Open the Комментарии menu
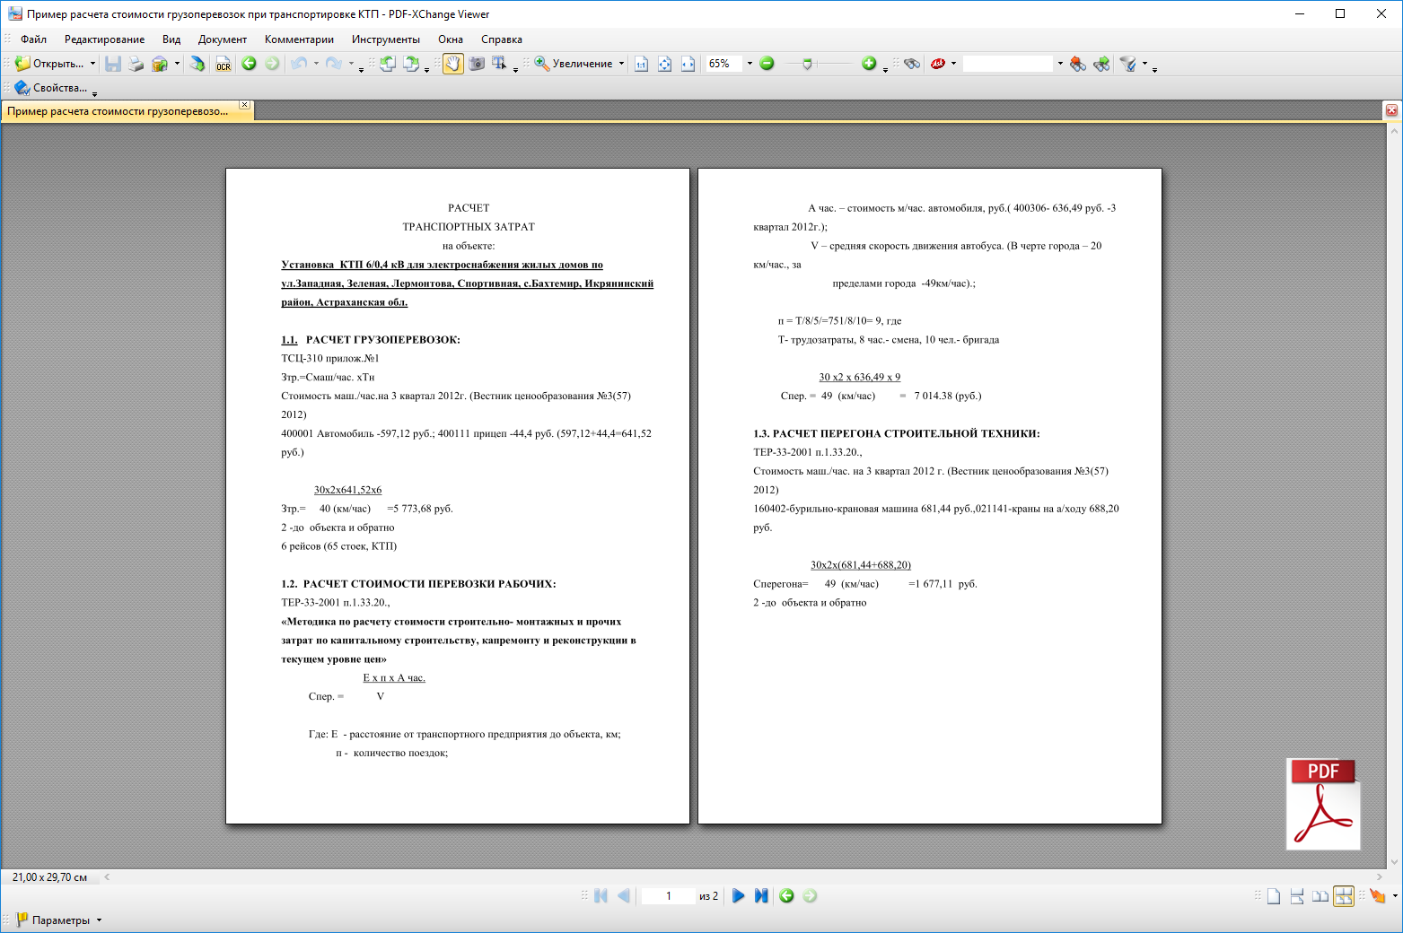 (x=299, y=39)
